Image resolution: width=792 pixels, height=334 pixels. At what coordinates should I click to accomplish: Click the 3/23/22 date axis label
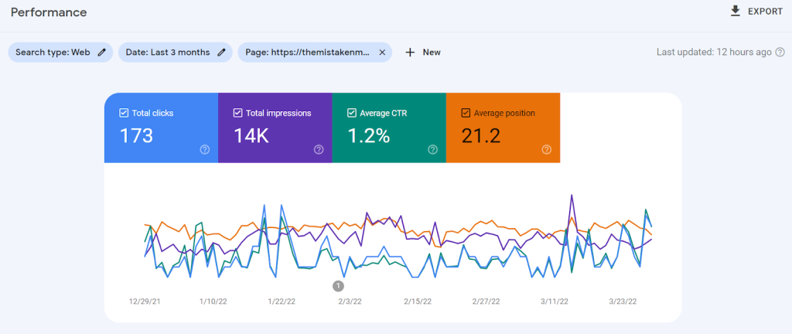click(623, 302)
